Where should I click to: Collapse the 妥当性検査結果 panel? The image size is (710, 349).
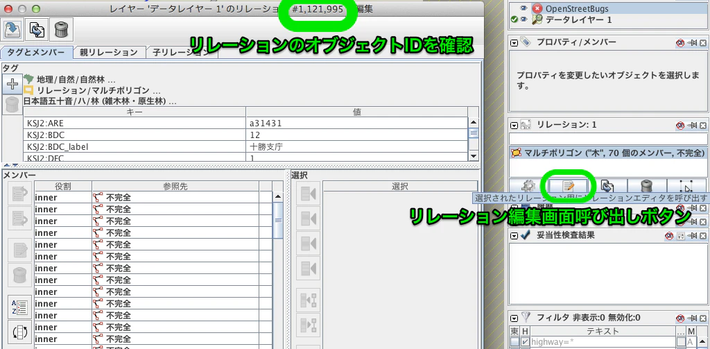tap(514, 236)
